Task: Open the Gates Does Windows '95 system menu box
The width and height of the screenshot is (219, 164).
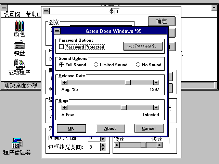Action: click(x=57, y=31)
